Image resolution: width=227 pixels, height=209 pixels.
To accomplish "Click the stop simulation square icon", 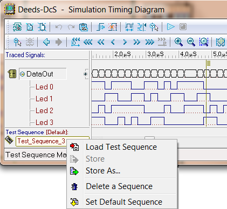I will [x=183, y=27].
